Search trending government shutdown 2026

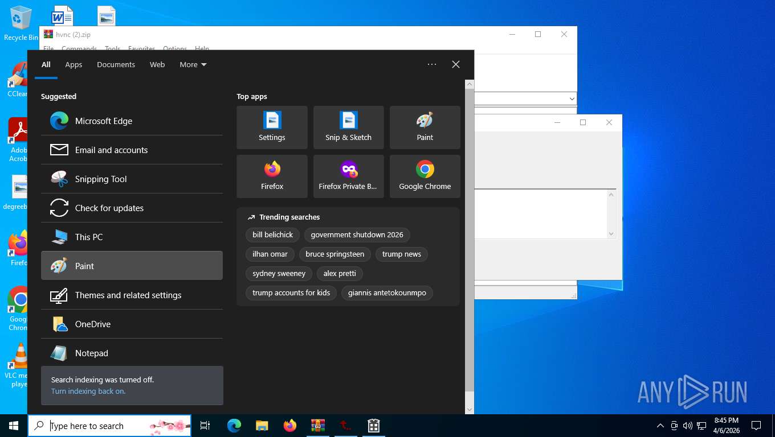357,234
